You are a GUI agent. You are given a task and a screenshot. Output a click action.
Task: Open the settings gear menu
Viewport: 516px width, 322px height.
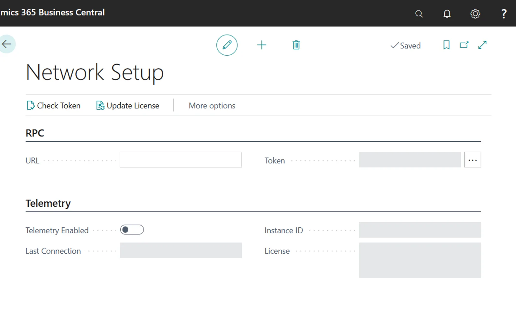475,14
